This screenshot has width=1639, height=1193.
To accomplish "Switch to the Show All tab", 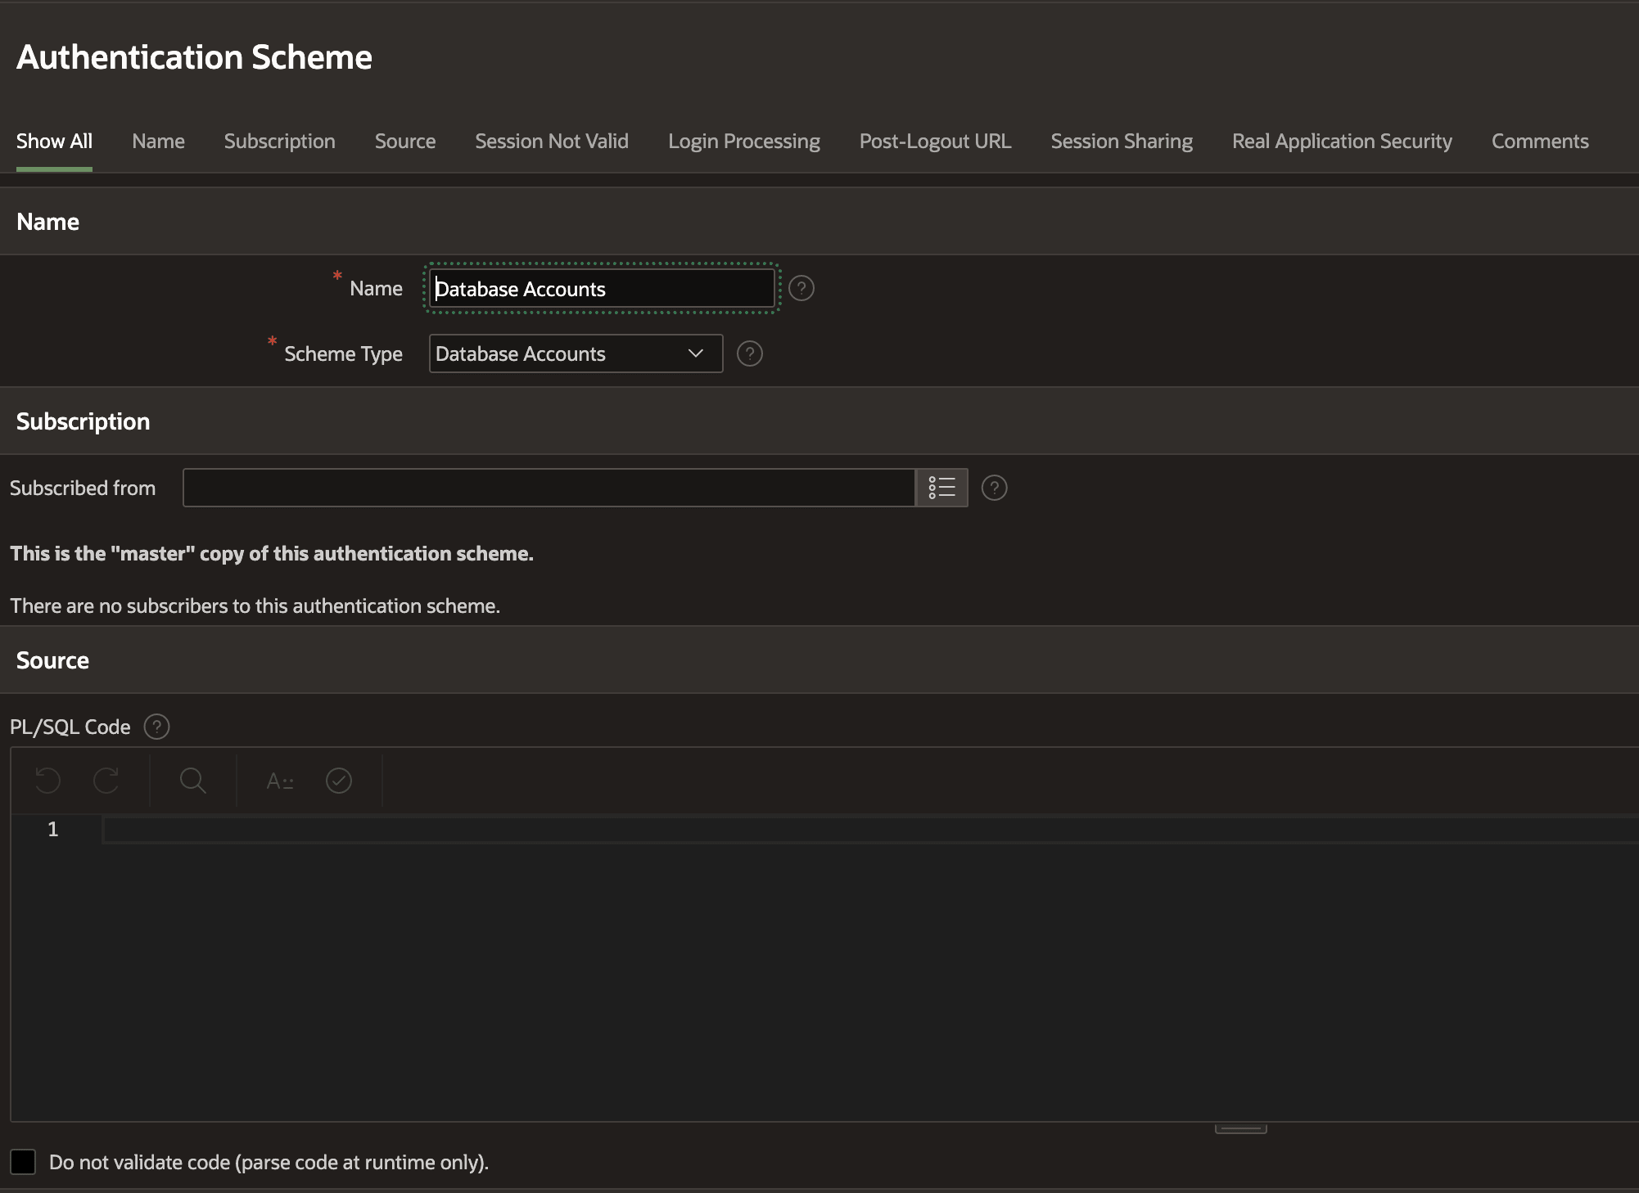I will click(x=54, y=141).
